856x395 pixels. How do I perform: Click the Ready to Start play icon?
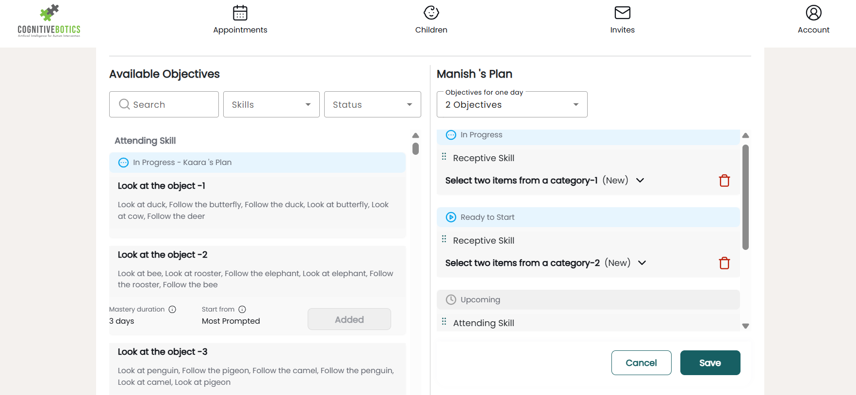pyautogui.click(x=451, y=217)
